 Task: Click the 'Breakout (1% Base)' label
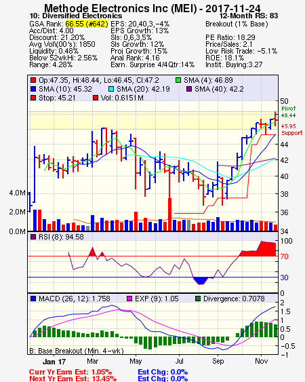[x=237, y=24]
